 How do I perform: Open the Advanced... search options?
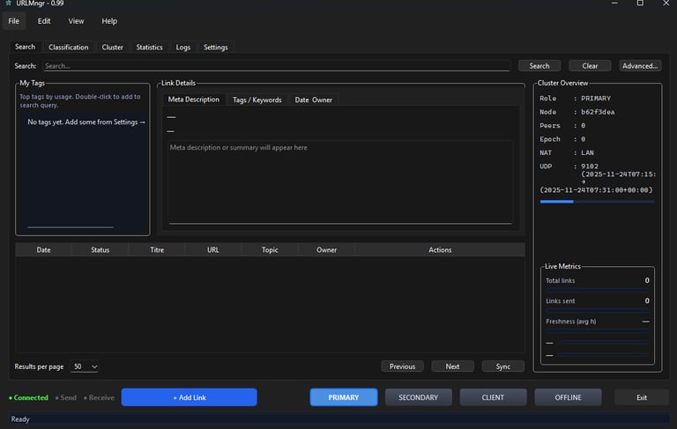click(640, 66)
